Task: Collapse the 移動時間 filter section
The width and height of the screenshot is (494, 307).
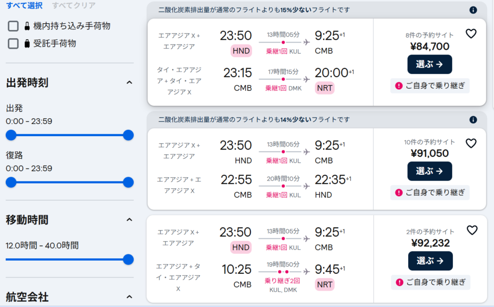Action: pos(129,220)
